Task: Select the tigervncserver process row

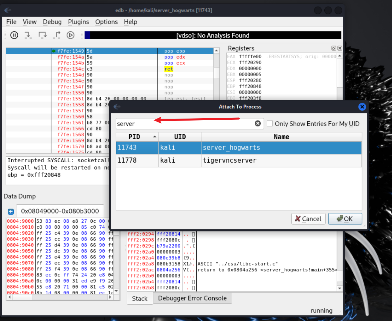Action: click(x=239, y=160)
